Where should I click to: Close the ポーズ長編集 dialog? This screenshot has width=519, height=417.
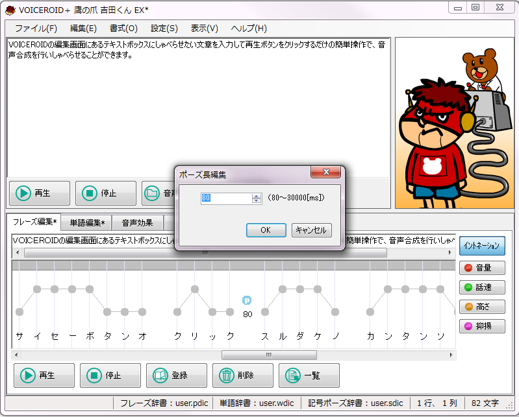(x=325, y=172)
